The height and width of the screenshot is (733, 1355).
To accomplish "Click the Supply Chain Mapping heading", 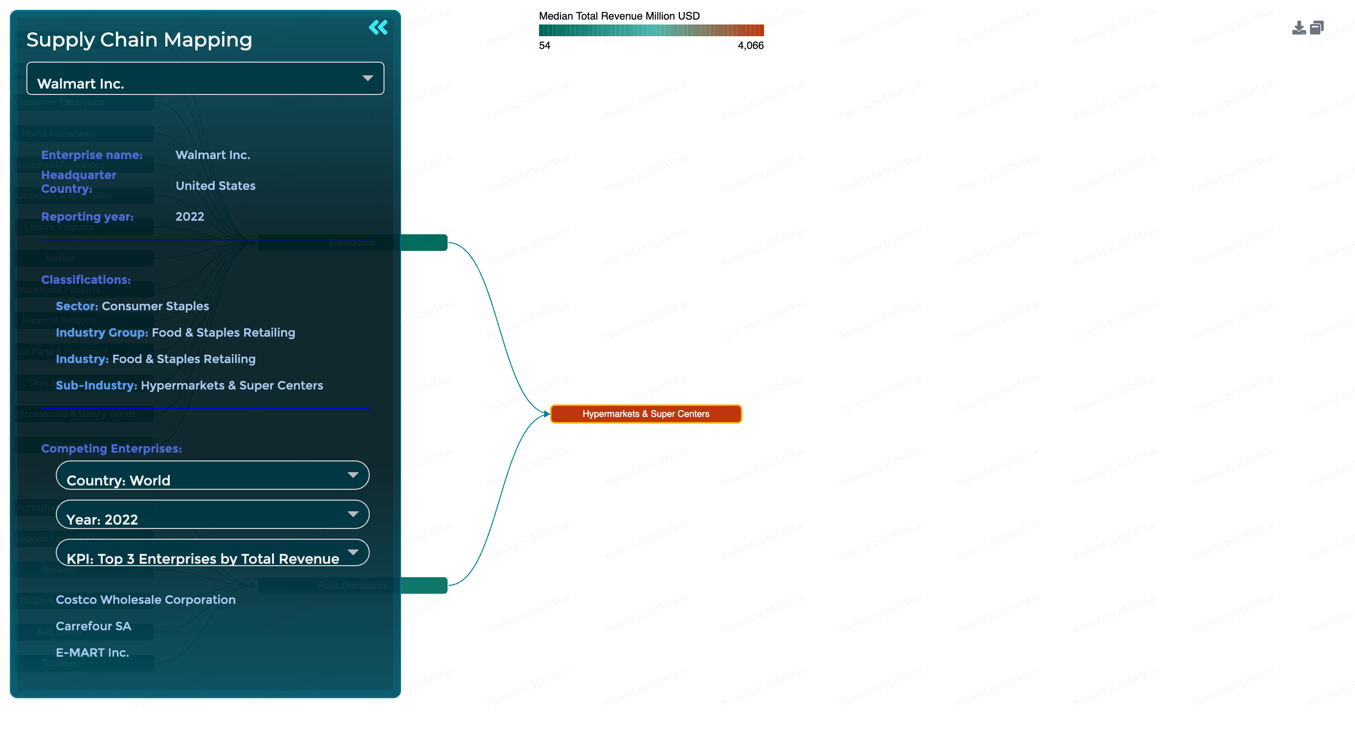I will point(139,40).
